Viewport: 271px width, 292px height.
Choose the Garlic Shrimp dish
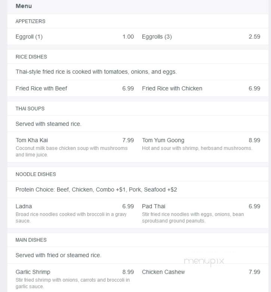click(33, 272)
